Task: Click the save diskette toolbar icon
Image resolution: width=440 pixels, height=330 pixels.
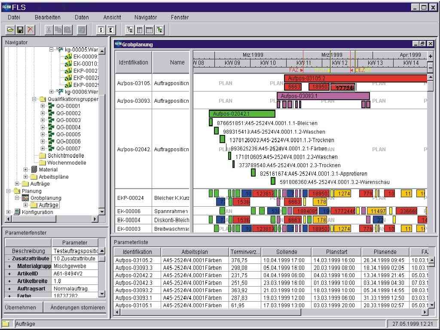Action: click(x=20, y=30)
